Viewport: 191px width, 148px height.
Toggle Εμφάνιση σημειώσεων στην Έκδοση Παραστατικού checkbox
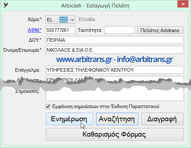pos(48,107)
